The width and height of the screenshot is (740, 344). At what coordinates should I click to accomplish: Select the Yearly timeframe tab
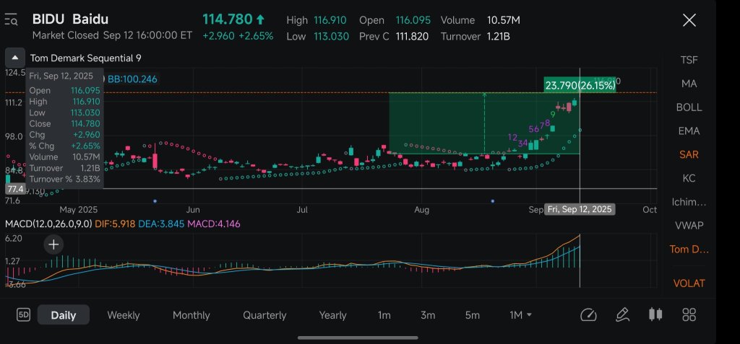332,315
